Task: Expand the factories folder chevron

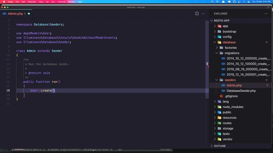Action: pyautogui.click(x=217, y=48)
